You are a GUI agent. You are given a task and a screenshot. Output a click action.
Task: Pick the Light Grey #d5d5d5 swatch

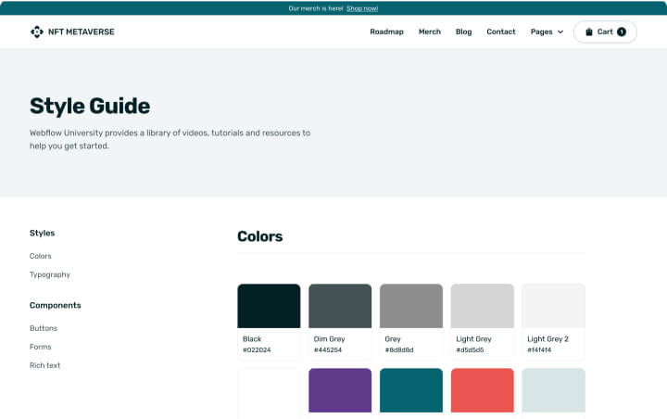click(x=483, y=321)
